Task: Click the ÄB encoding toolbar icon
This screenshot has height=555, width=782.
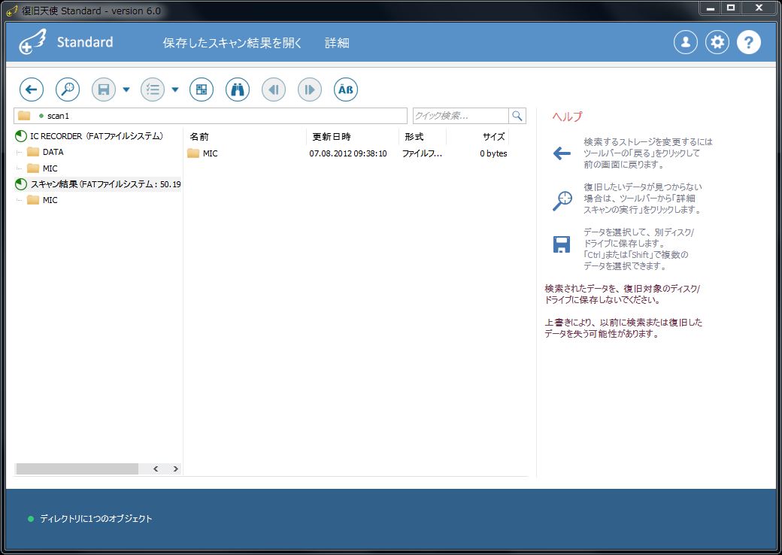Action: [346, 89]
